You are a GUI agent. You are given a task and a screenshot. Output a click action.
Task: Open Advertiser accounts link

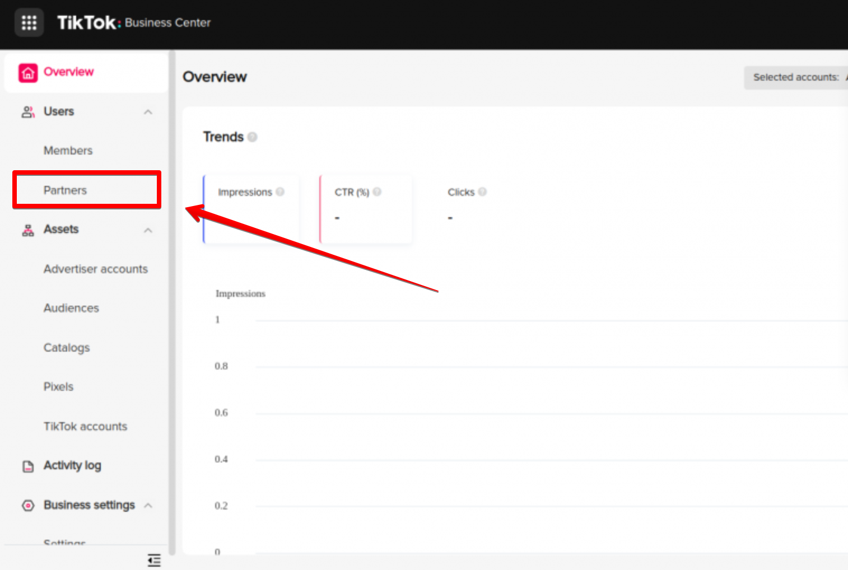tap(96, 269)
